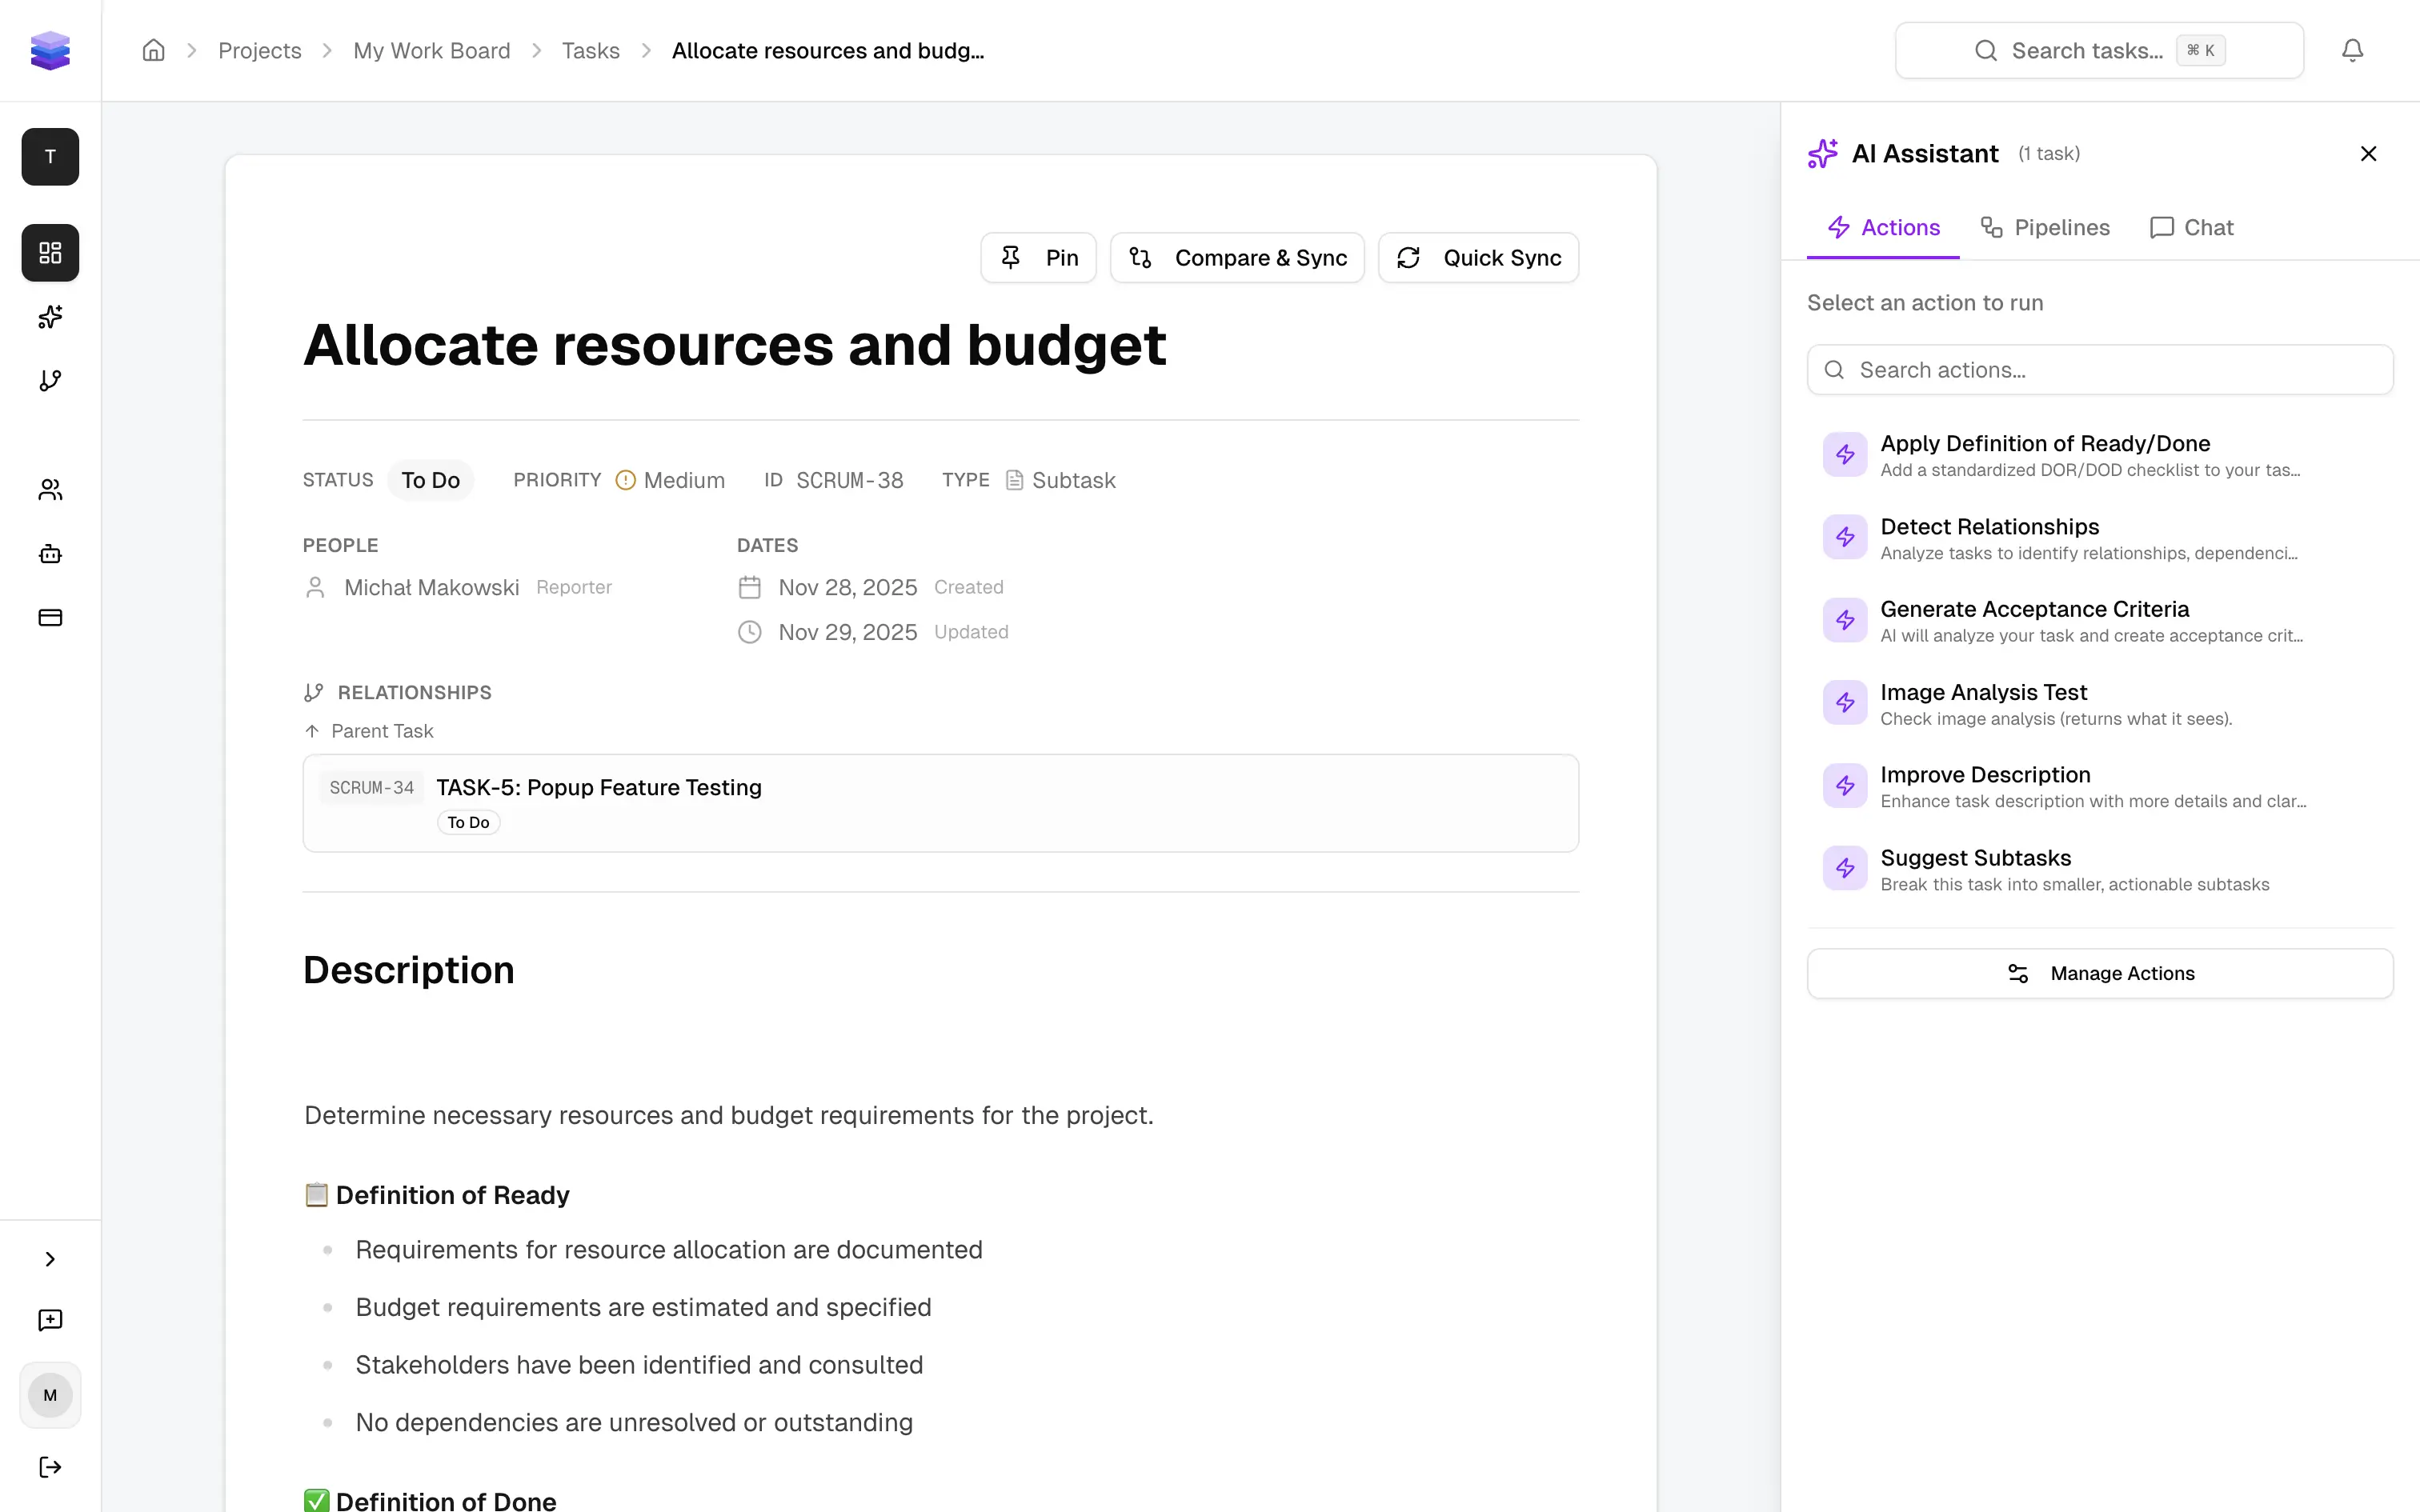Click the Manage Actions button
This screenshot has width=2420, height=1512.
(x=2099, y=973)
